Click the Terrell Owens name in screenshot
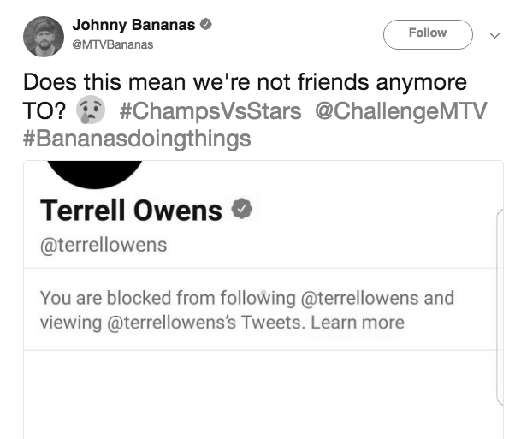 [x=131, y=211]
